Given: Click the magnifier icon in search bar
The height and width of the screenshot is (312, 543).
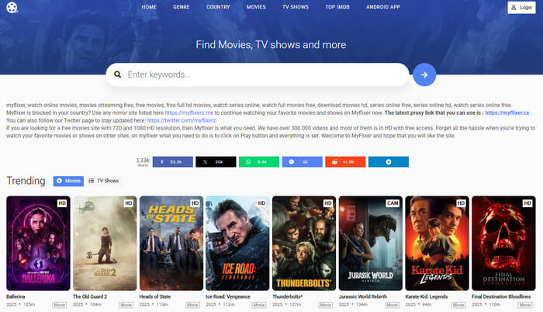Looking at the screenshot, I should [x=118, y=75].
